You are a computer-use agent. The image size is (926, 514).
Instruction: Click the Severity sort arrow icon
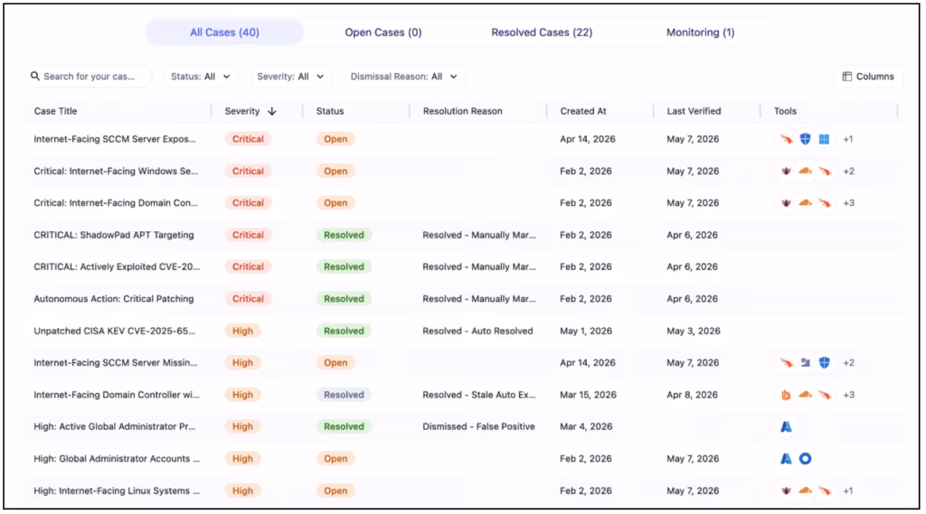click(271, 111)
